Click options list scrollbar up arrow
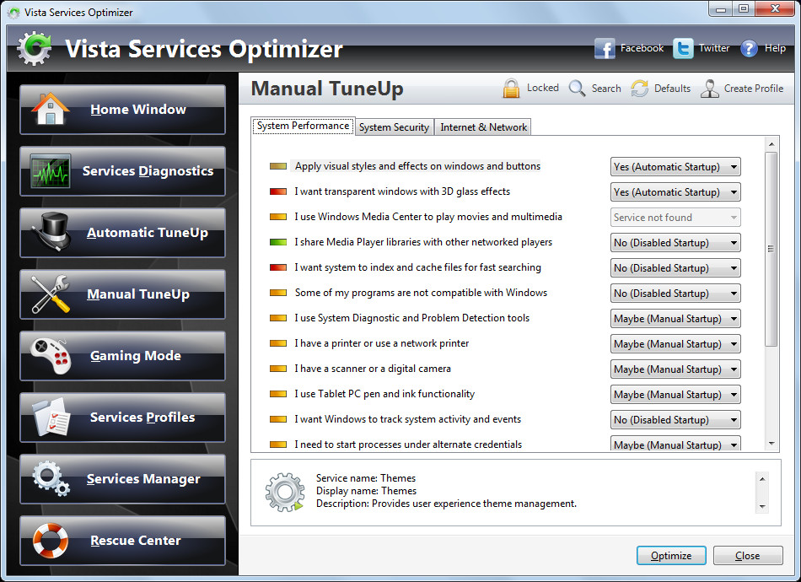The height and width of the screenshot is (582, 801). pyautogui.click(x=771, y=144)
